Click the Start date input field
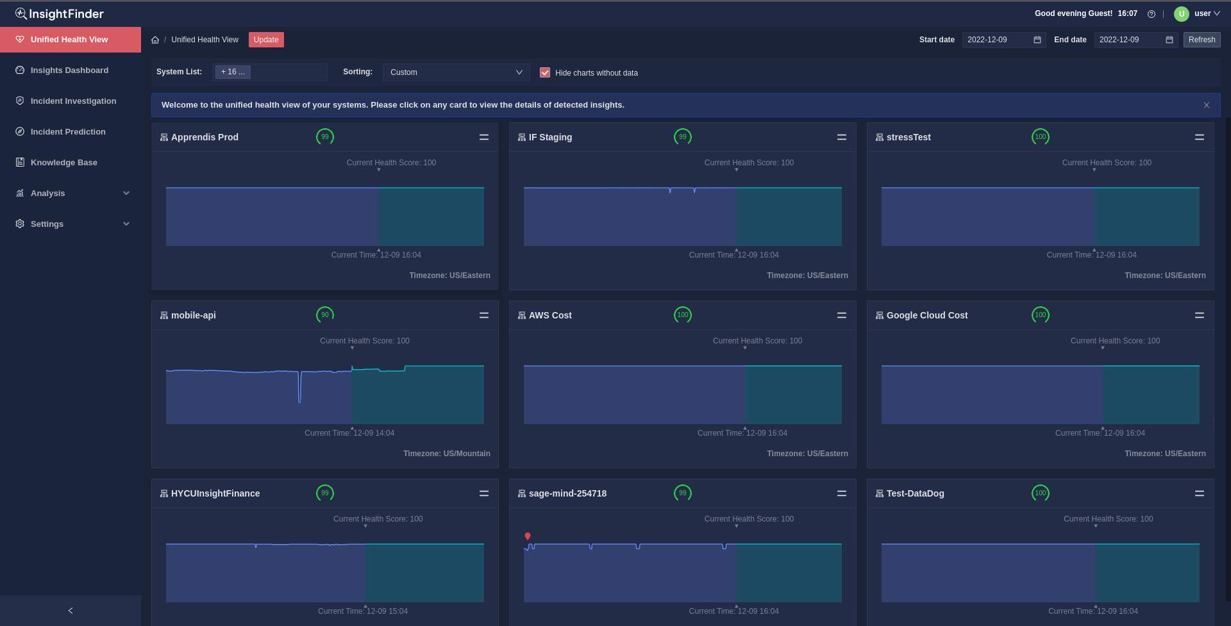The image size is (1231, 626). click(1004, 40)
